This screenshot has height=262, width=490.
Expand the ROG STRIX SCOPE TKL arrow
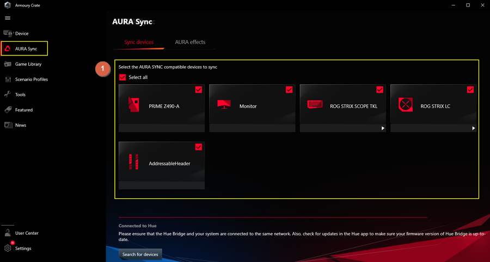[x=383, y=128]
